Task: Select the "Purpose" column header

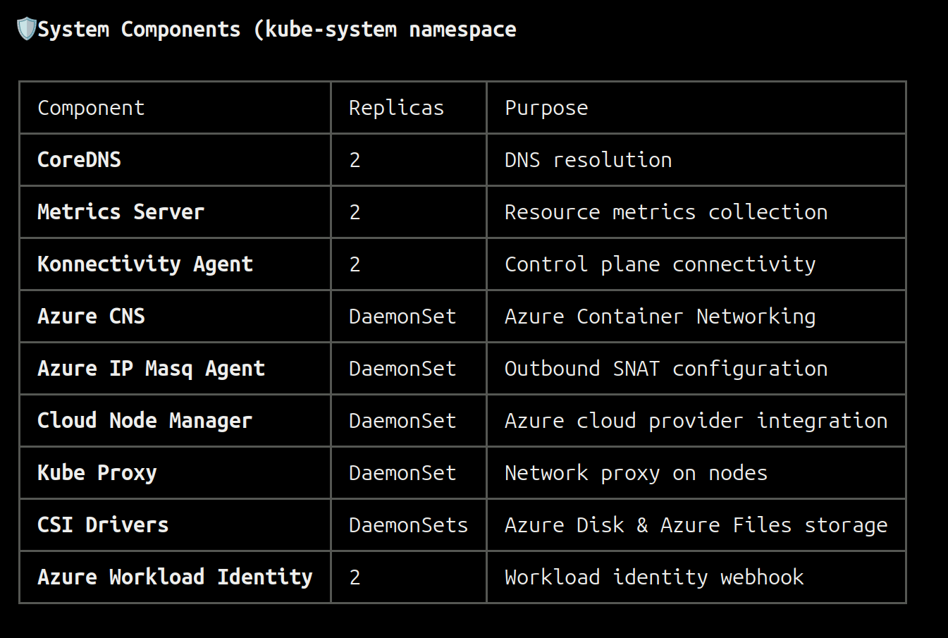Action: click(x=546, y=108)
